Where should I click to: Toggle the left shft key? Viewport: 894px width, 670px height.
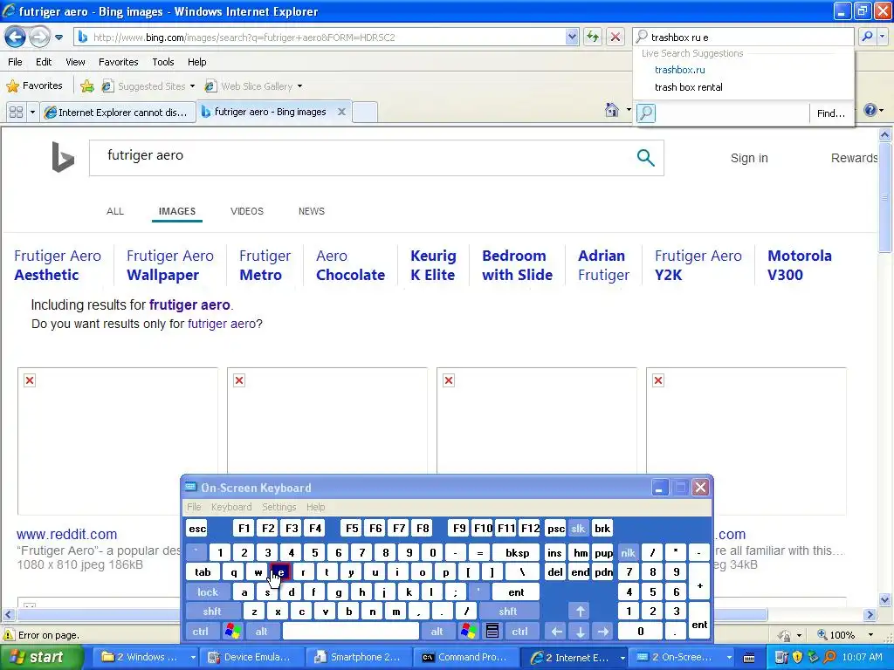coord(211,612)
